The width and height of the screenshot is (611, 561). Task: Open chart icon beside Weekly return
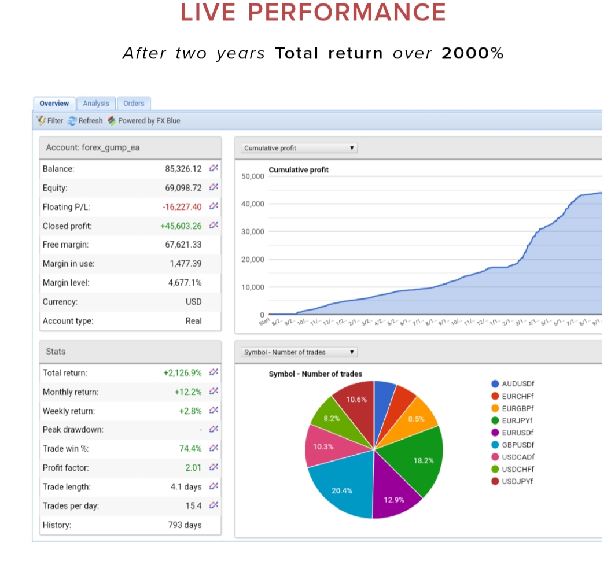point(214,410)
